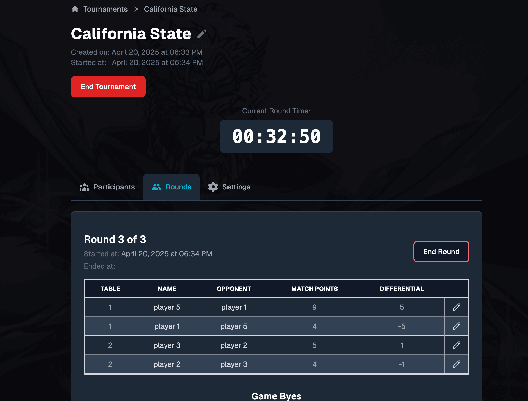The image size is (528, 401).
Task: Go to Tournaments breadcrumb link
Action: tap(105, 9)
